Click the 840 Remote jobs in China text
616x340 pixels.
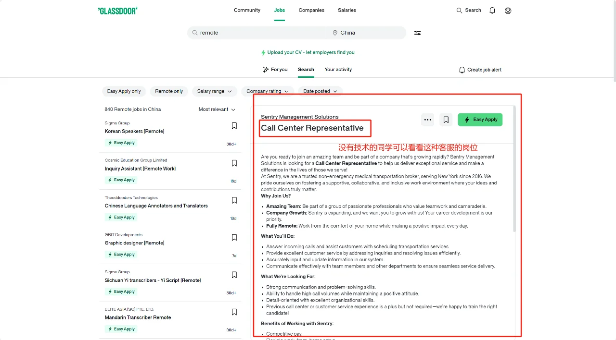click(x=133, y=109)
